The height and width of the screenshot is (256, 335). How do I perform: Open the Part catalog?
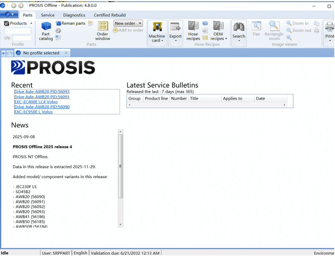pos(46,31)
